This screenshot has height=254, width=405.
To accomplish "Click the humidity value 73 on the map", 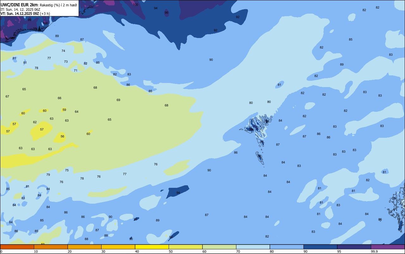I will pos(66,62).
